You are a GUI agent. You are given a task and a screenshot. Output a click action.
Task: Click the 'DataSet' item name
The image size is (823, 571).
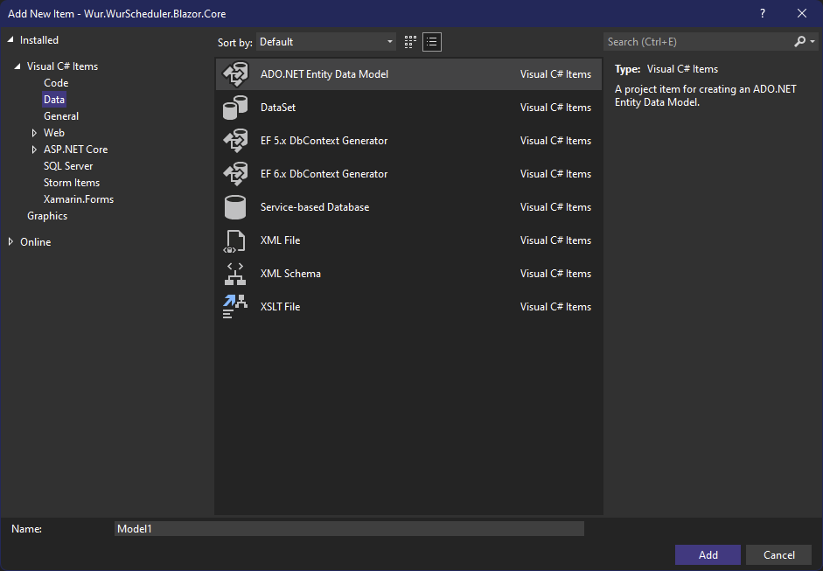point(278,108)
